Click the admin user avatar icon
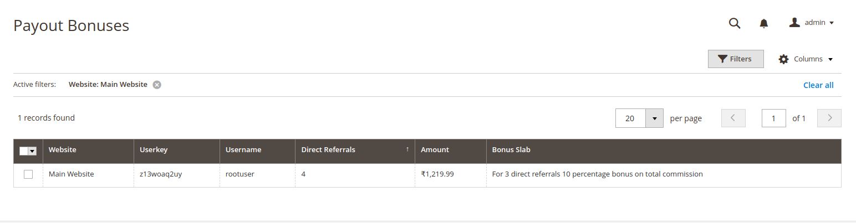This screenshot has height=223, width=856. 794,23
